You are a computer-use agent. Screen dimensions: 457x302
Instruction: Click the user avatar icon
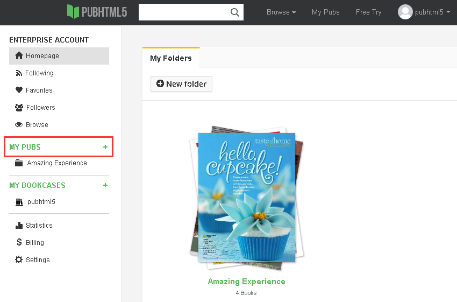click(405, 12)
